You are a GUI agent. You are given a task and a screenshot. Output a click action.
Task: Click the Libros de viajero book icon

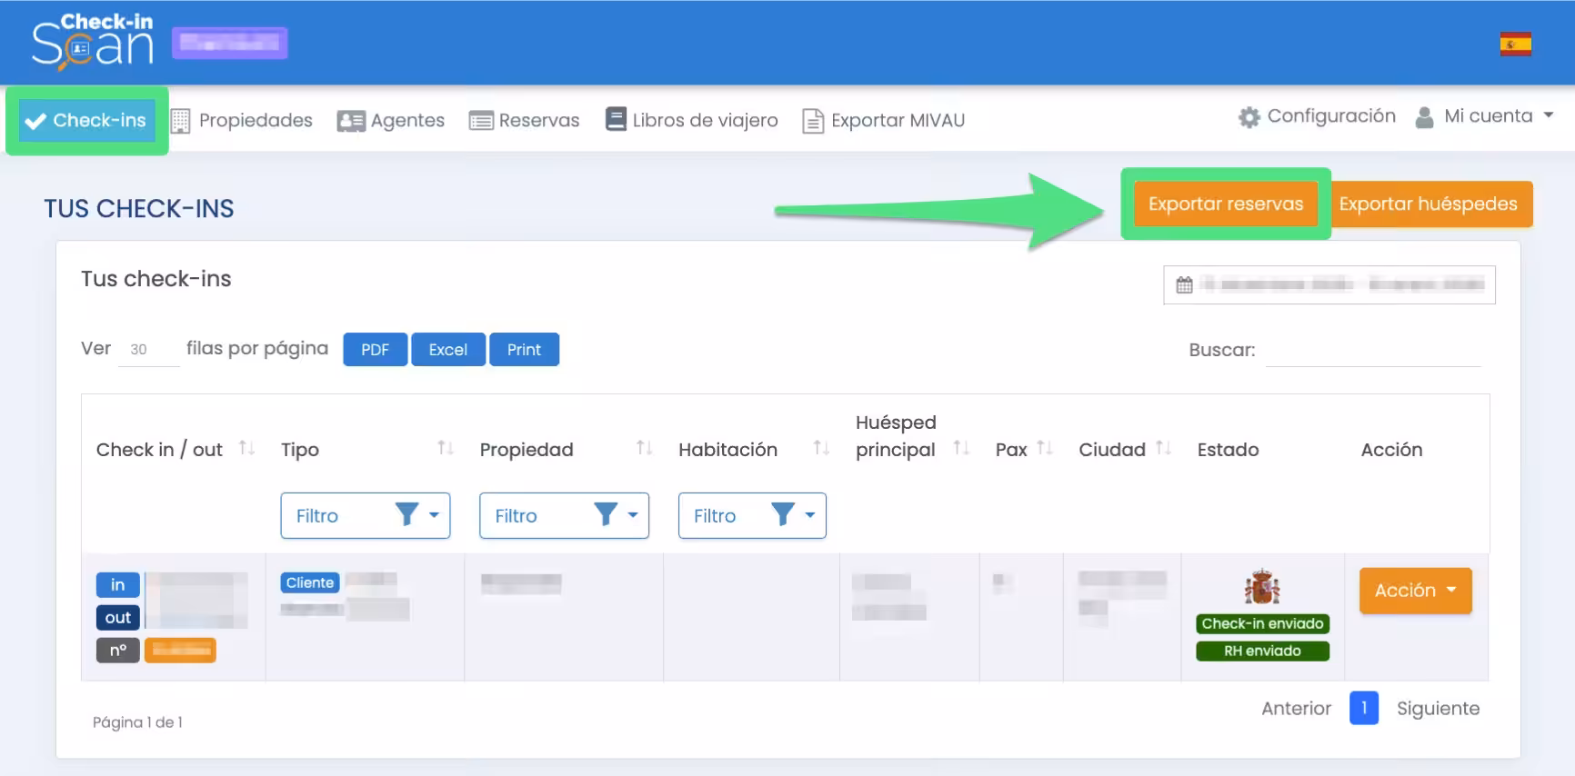point(616,120)
